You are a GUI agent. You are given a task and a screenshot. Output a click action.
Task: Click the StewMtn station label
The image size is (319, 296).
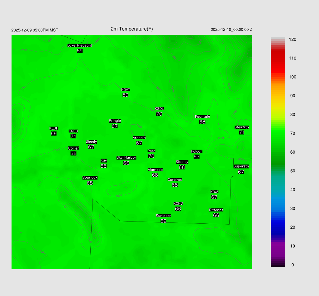(x=241, y=127)
